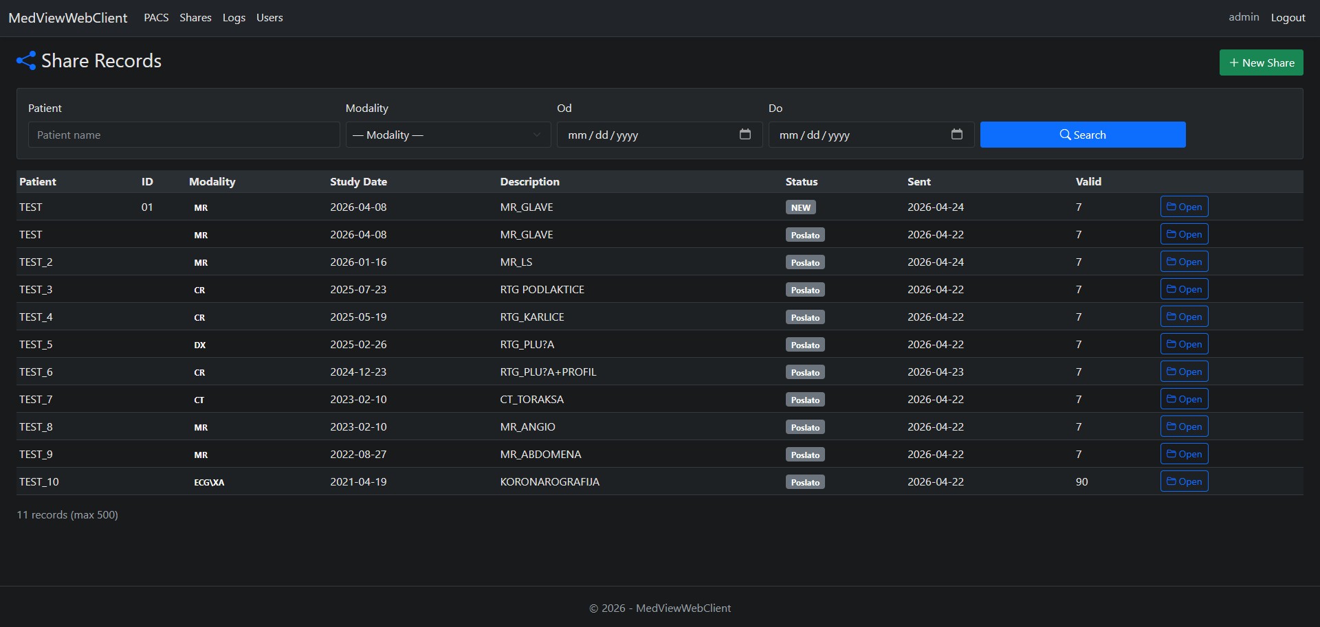Click study date 2025-07-23
1320x627 pixels.
358,289
